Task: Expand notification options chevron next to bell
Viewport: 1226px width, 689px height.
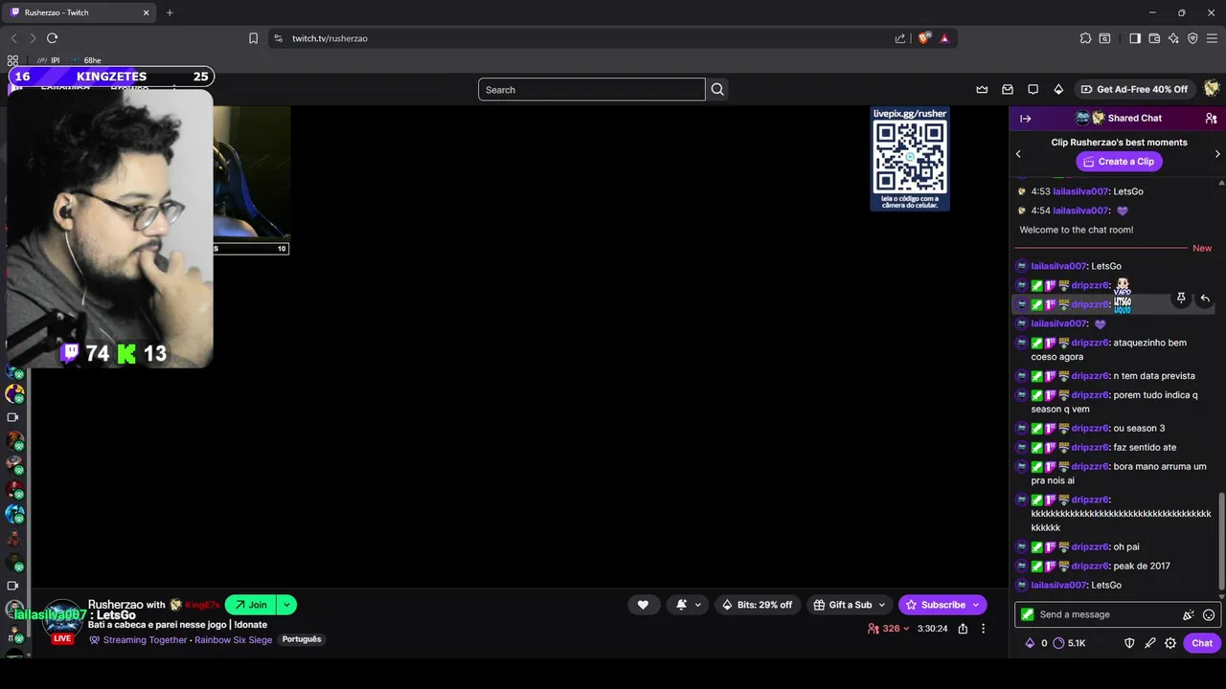Action: [698, 605]
